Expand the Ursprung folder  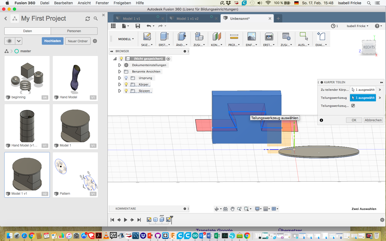pyautogui.click(x=120, y=78)
